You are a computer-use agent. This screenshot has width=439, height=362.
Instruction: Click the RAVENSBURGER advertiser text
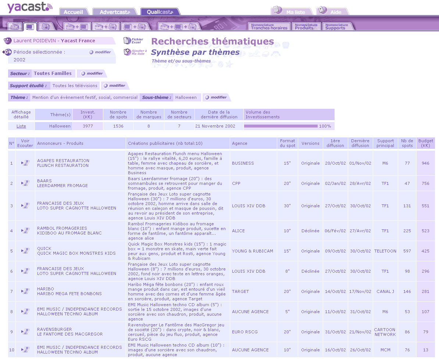[x=54, y=329]
